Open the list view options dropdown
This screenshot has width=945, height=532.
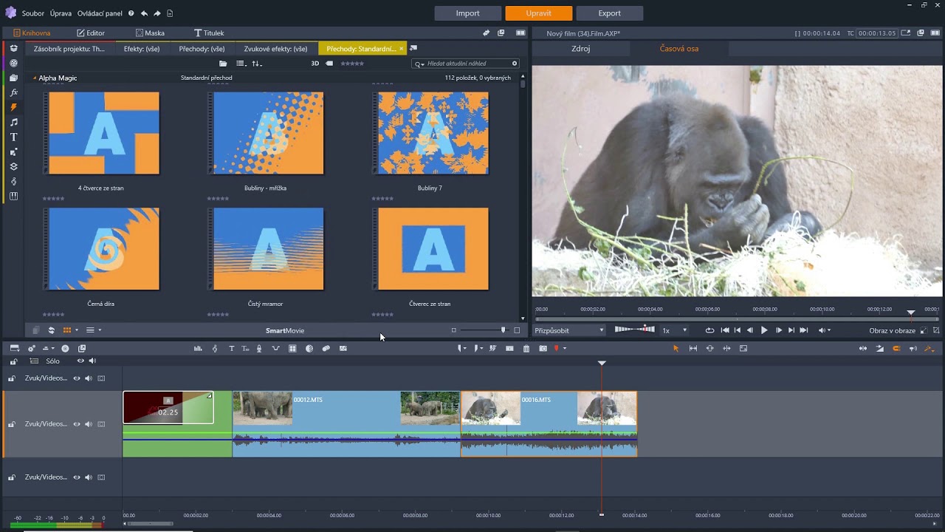(x=241, y=64)
